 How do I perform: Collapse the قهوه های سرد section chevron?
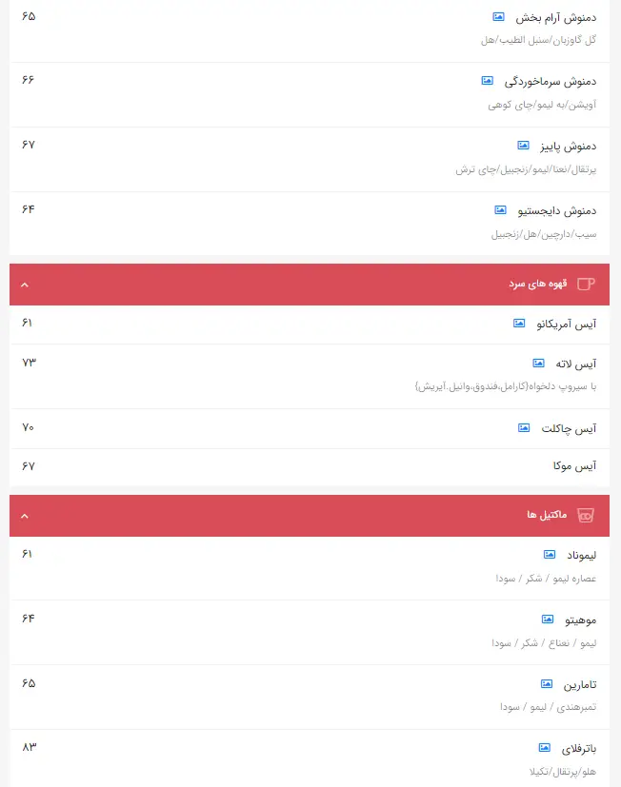(25, 285)
